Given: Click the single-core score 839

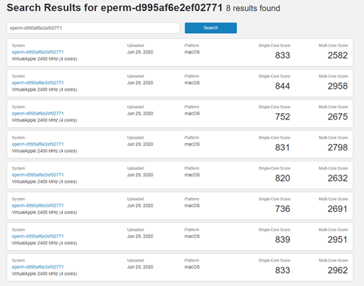Looking at the screenshot, I should 283,240.
